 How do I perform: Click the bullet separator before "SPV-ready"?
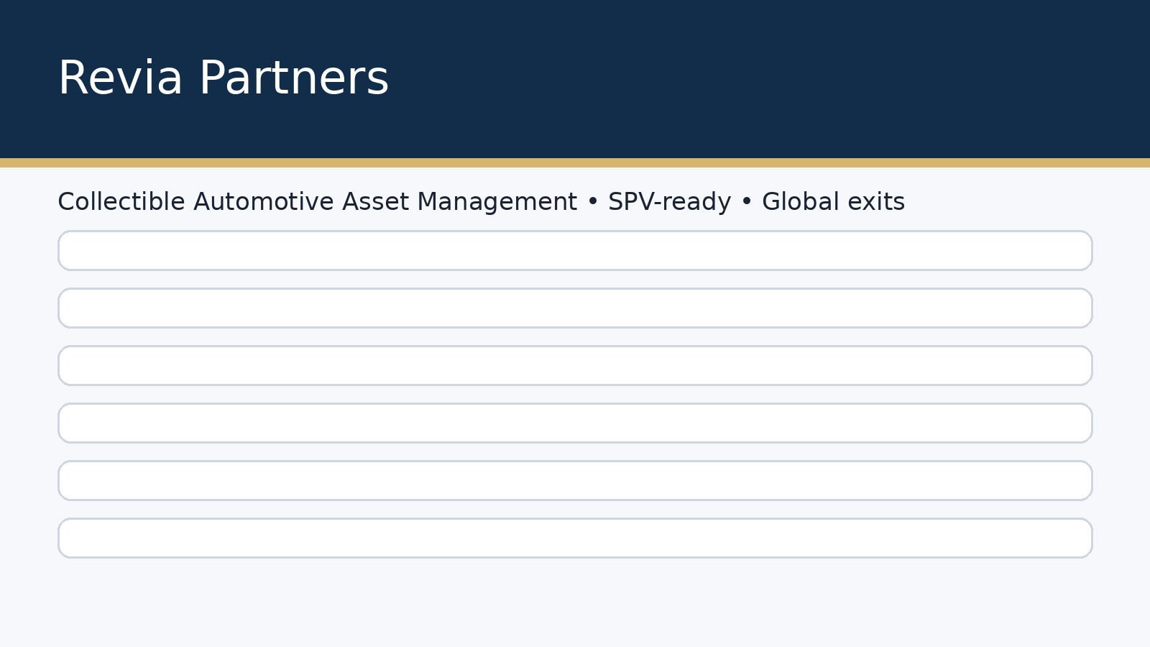pos(593,203)
